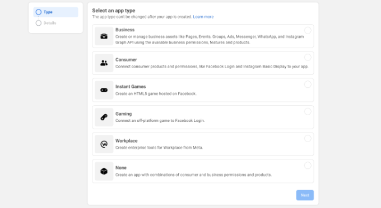The height and width of the screenshot is (208, 381).
Task: Click the Consumer people icon
Action: pyautogui.click(x=104, y=63)
